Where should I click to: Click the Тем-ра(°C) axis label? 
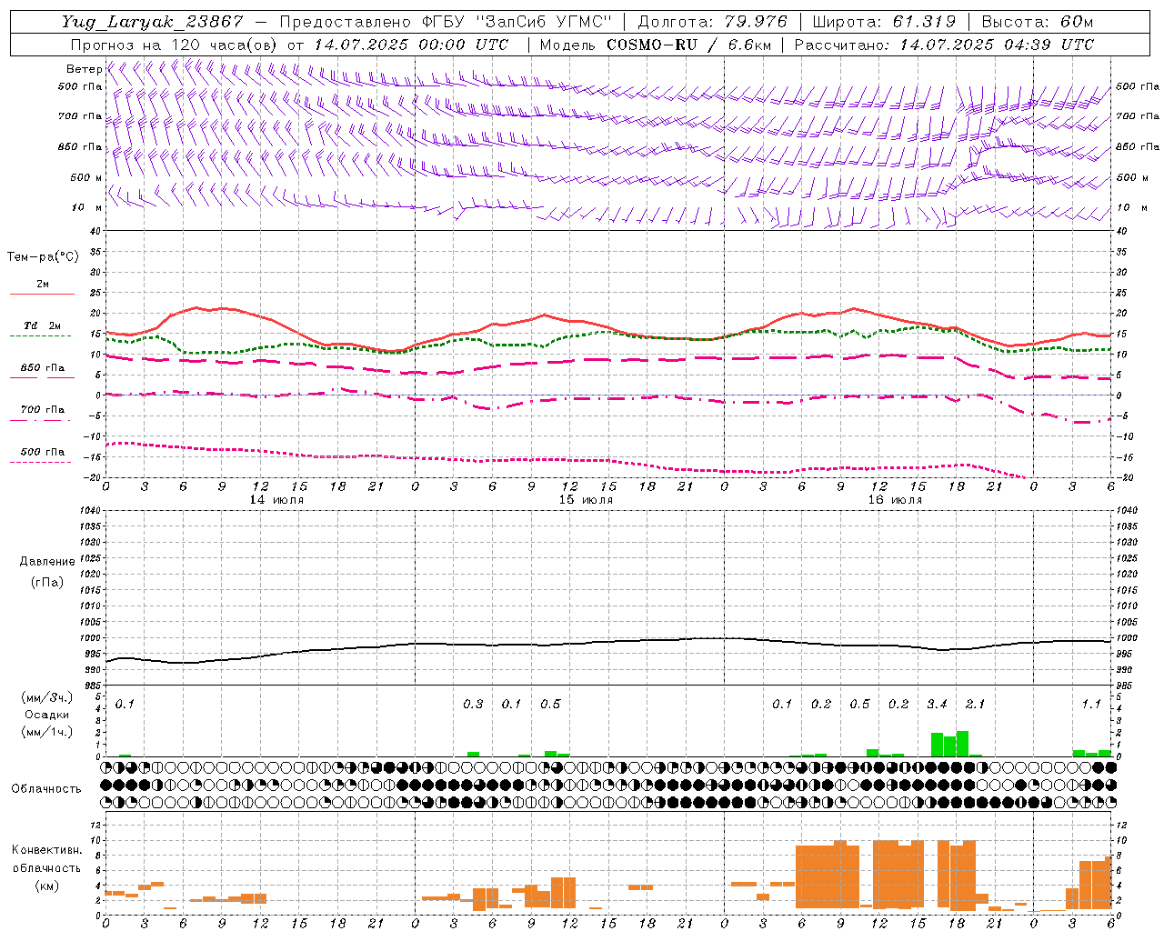[43, 256]
